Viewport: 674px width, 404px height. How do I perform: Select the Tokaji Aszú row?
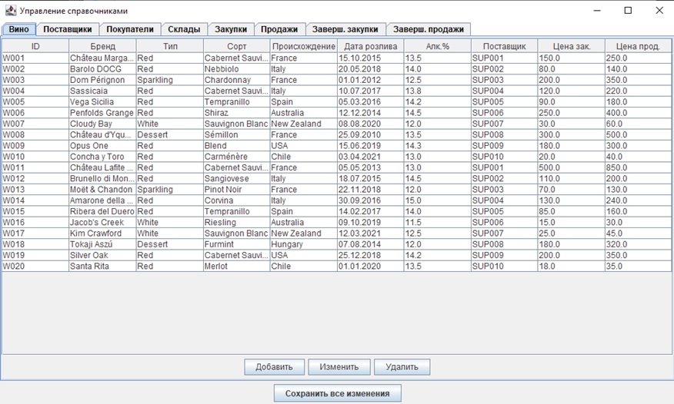(102, 244)
